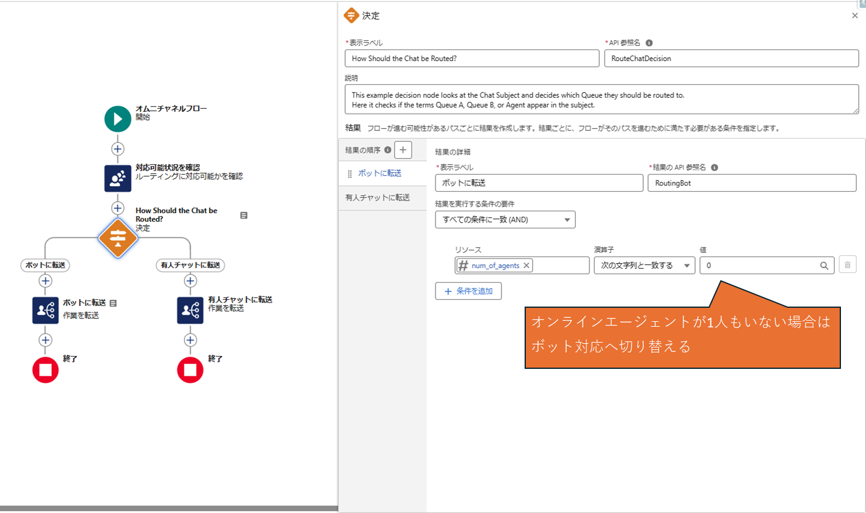This screenshot has width=866, height=513.
Task: Close the 決定 panel
Action: coord(854,16)
